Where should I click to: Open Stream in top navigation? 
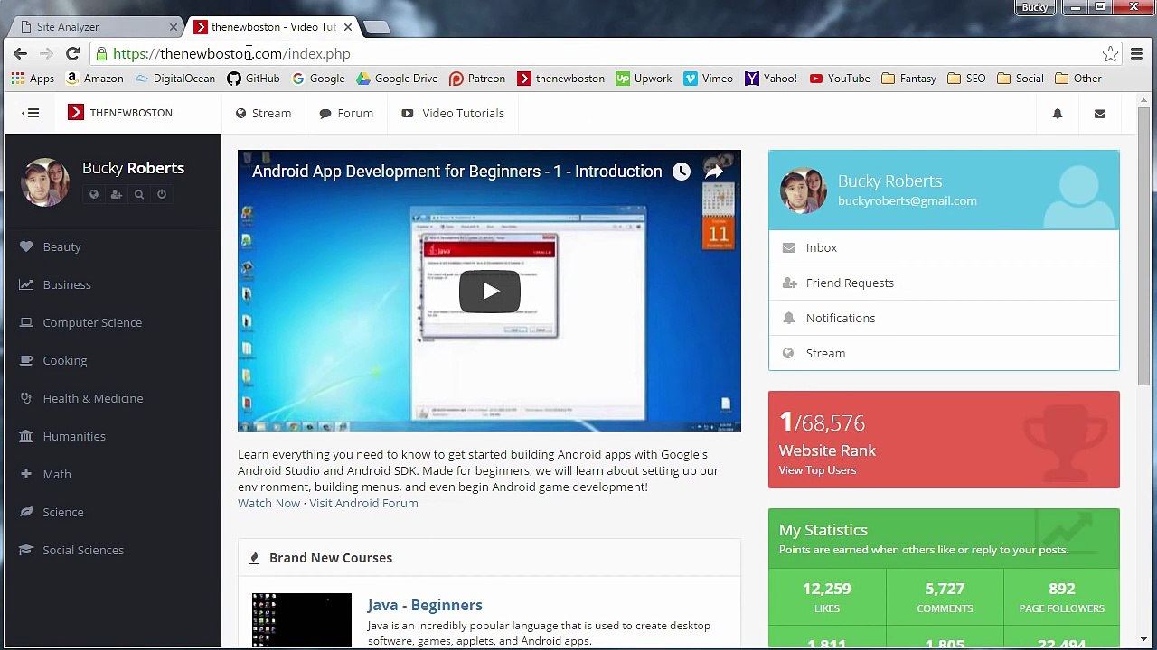tap(263, 113)
